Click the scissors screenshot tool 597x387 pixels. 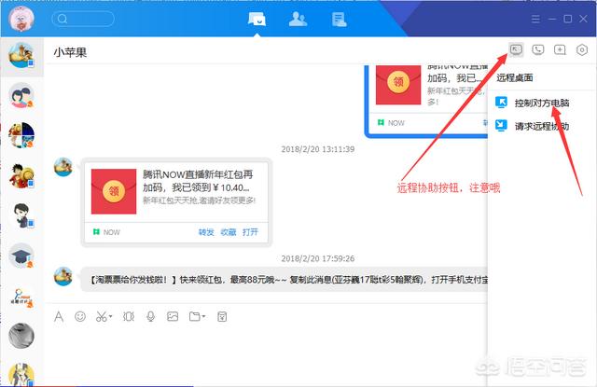[x=100, y=317]
